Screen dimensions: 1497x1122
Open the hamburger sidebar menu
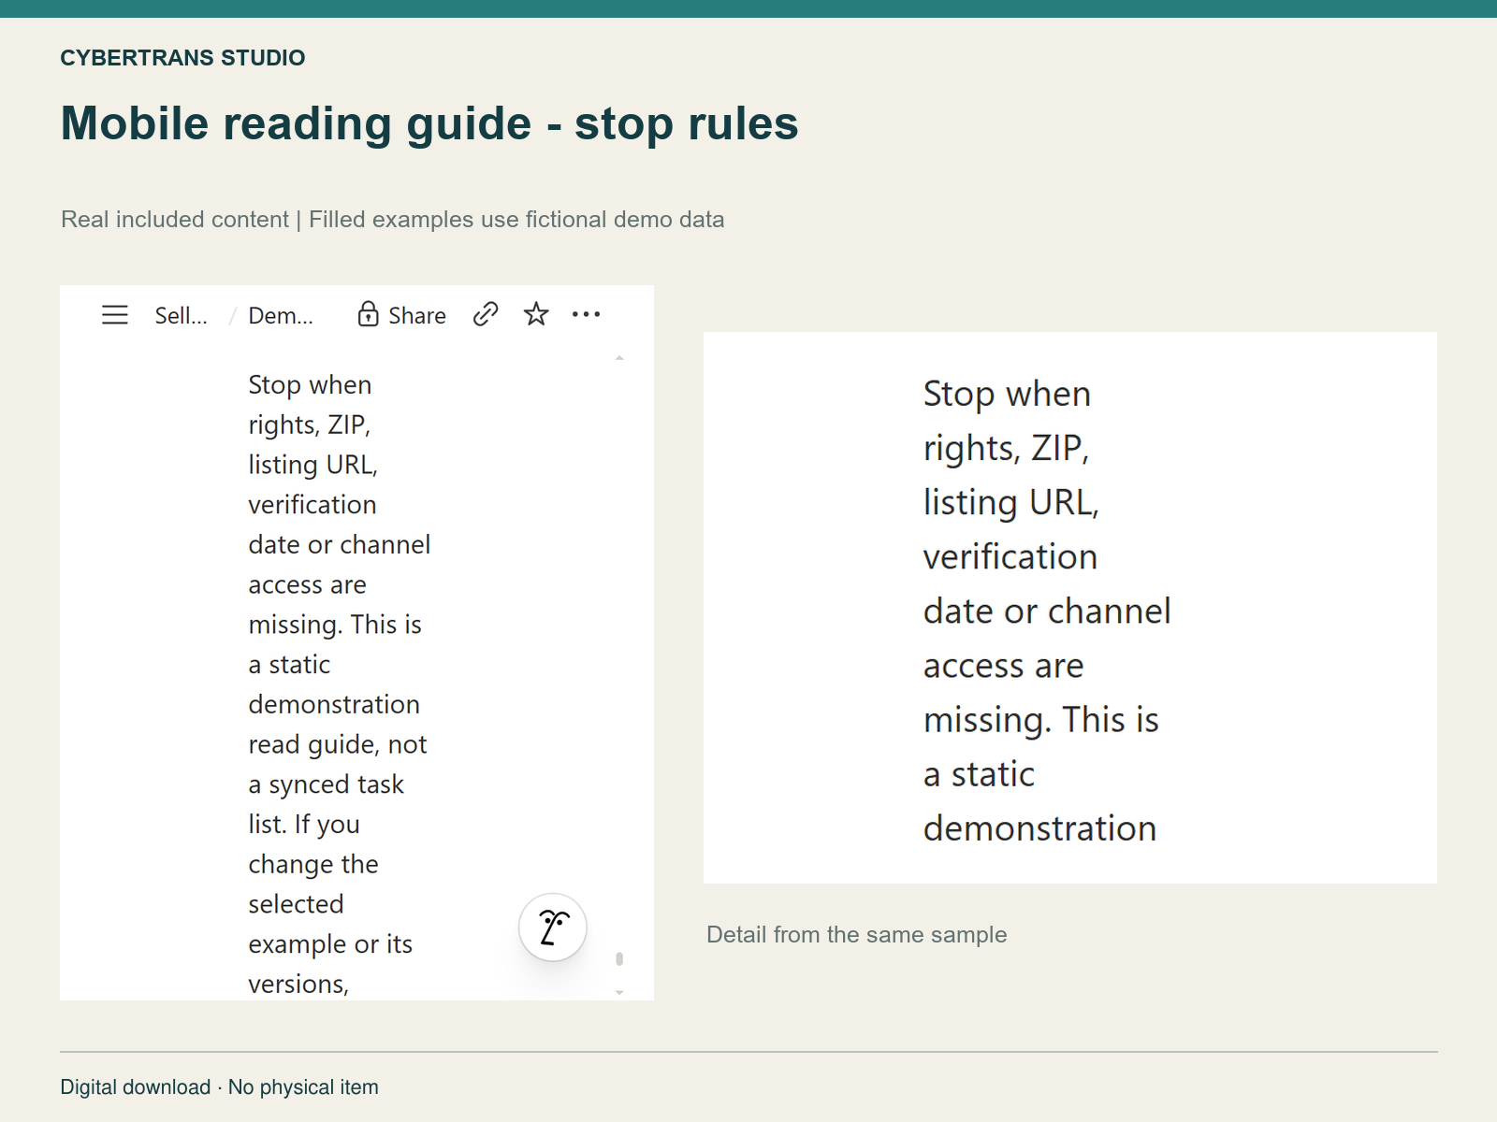[x=114, y=315]
